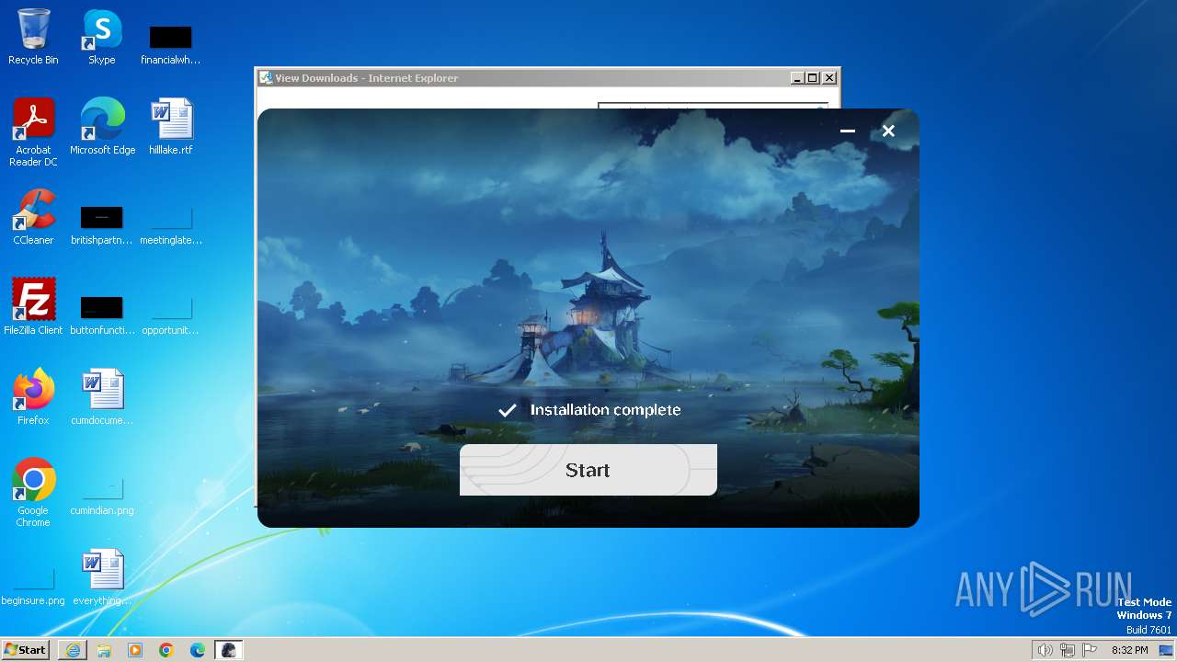Launch Google Chrome desktop shortcut
1177x662 pixels.
pos(33,493)
